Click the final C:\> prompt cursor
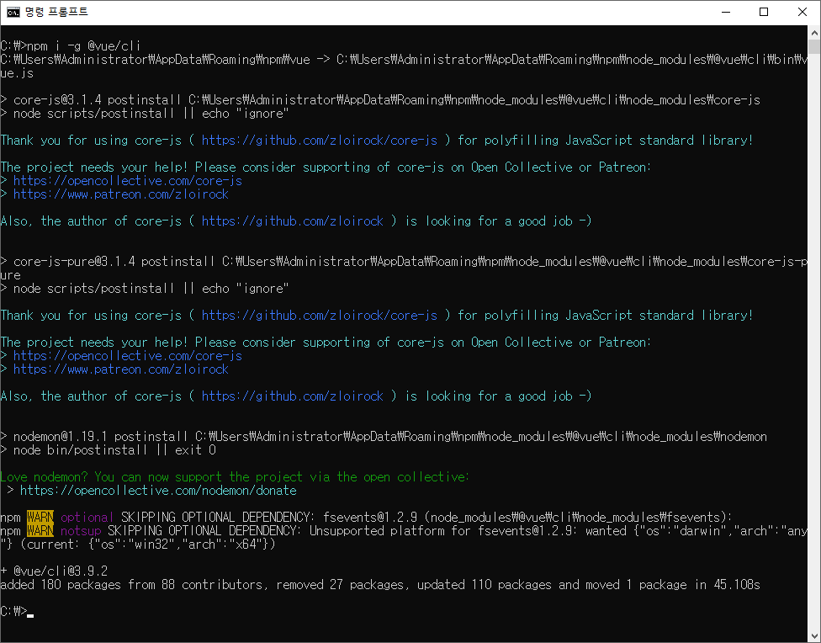This screenshot has height=643, width=821. (30, 614)
